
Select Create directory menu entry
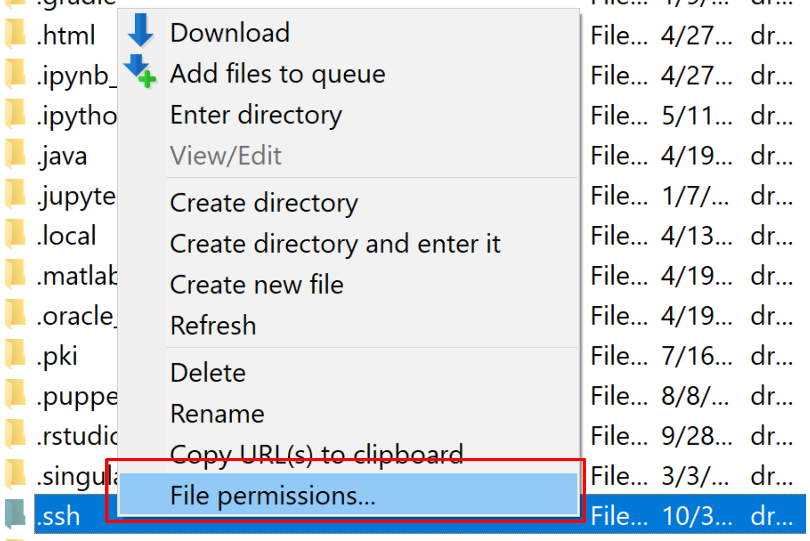(264, 203)
